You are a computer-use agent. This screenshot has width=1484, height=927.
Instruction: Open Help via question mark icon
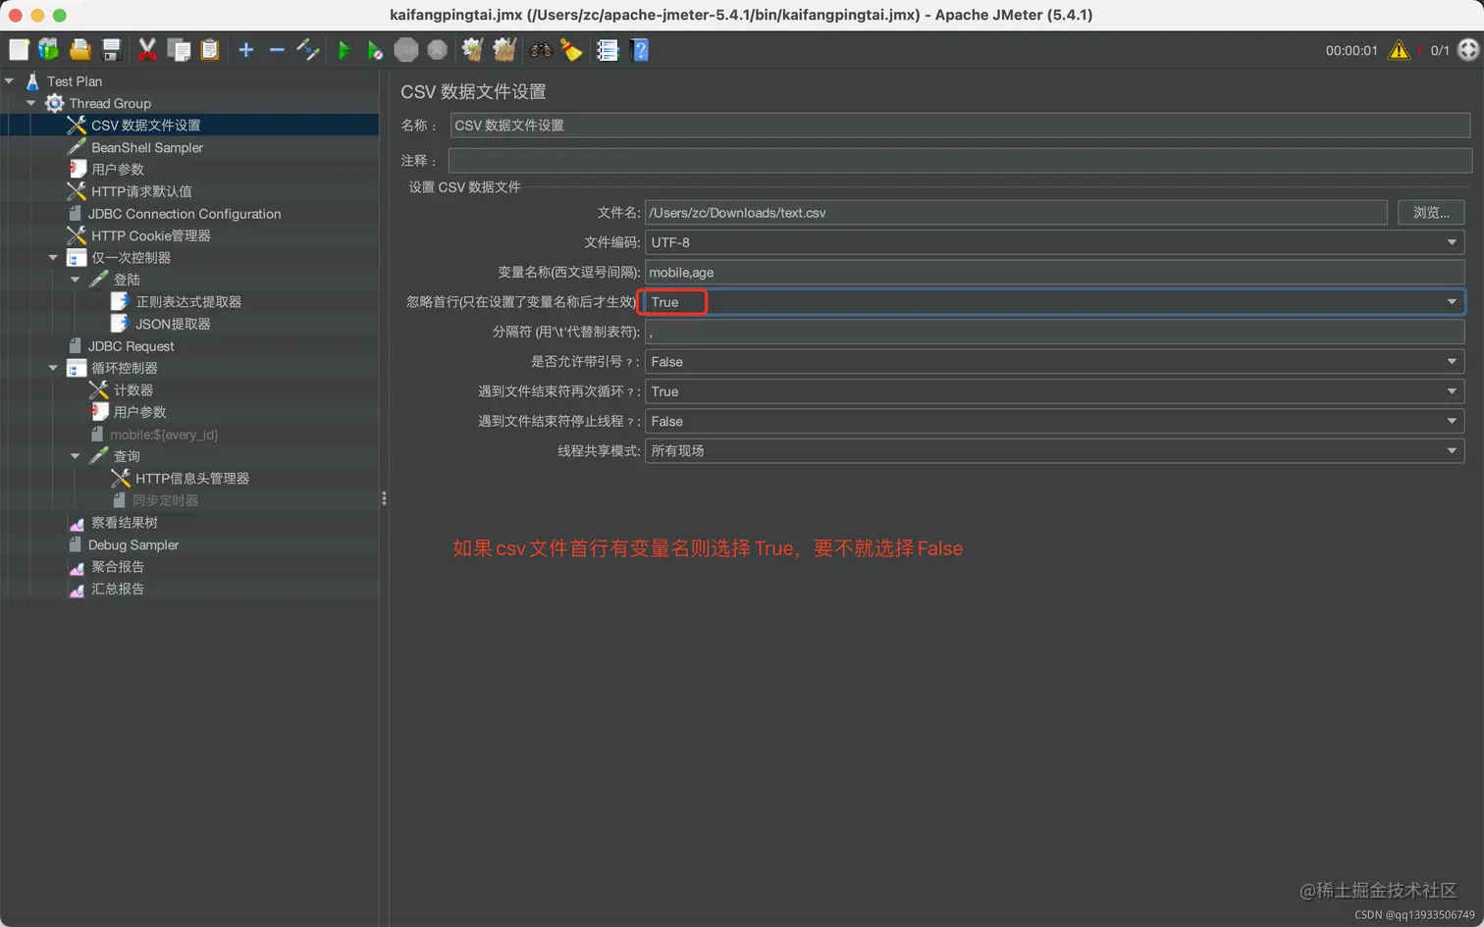click(640, 49)
